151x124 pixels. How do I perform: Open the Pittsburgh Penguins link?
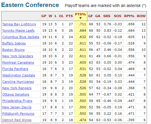[x=18, y=114]
